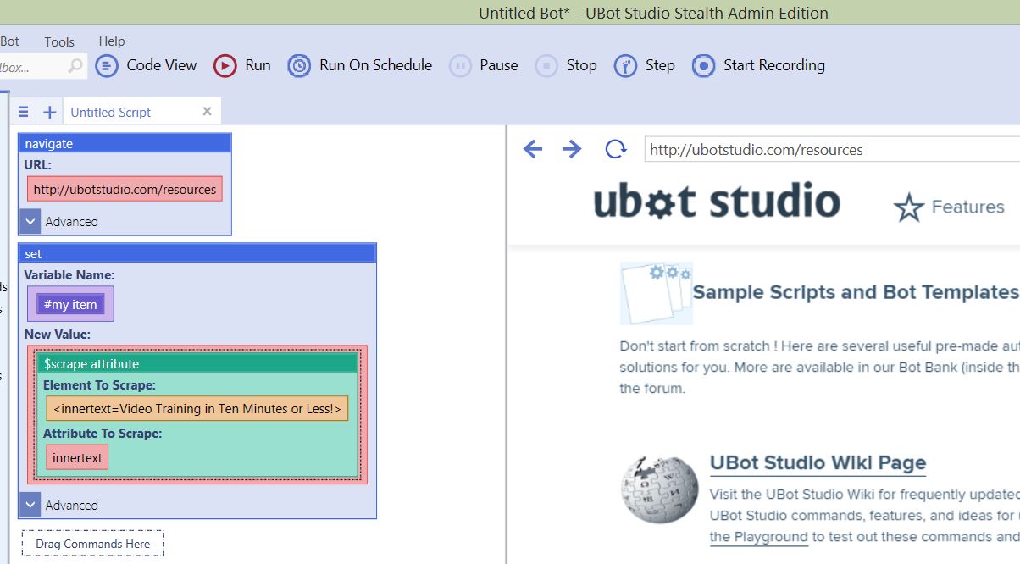Open the Tools menu
The width and height of the screenshot is (1020, 564).
click(59, 41)
